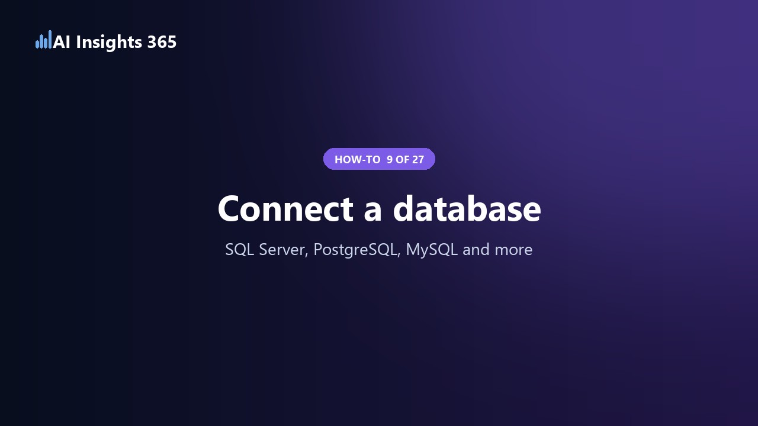
Task: Click the AI Insights 365 brand name
Action: [115, 42]
